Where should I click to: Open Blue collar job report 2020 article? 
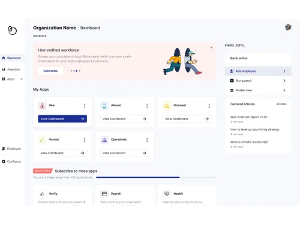click(248, 117)
